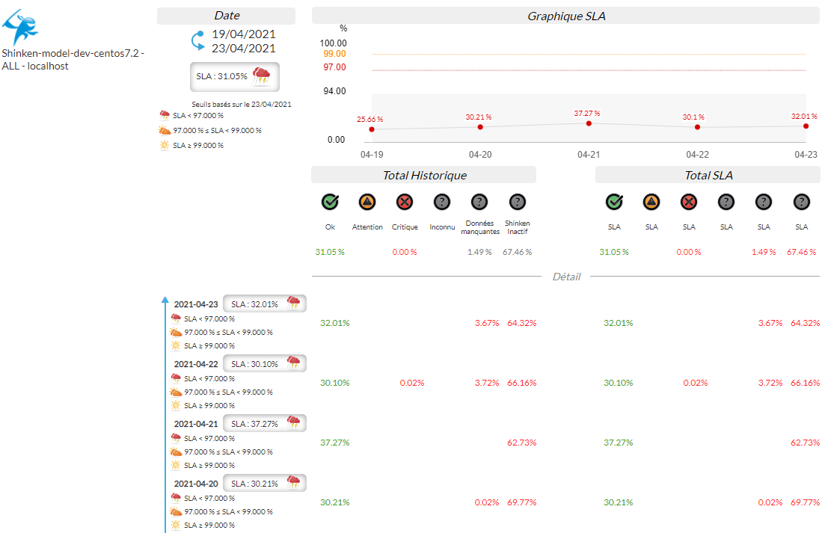Select the Total Historique header
This screenshot has height=533, width=825.
424,175
